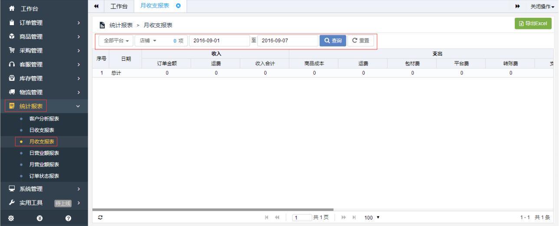Click the home icon beside 工作台 in sidebar
Image resolution: width=559 pixels, height=226 pixels.
tap(11, 9)
